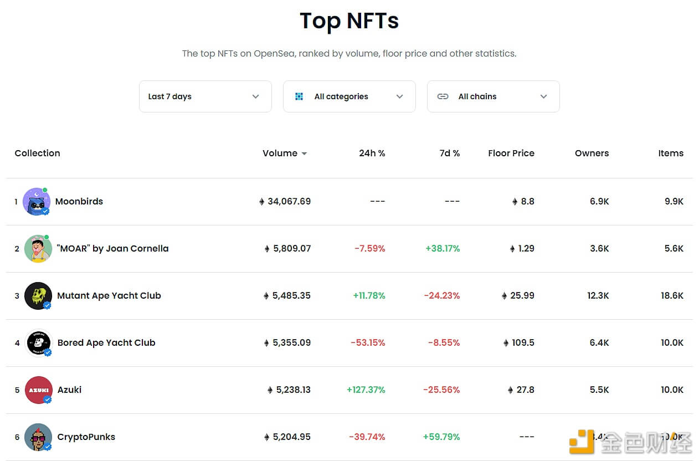Click the 6.9K owners value for Moonbirds
Screen dimensions: 699x461
[599, 202]
